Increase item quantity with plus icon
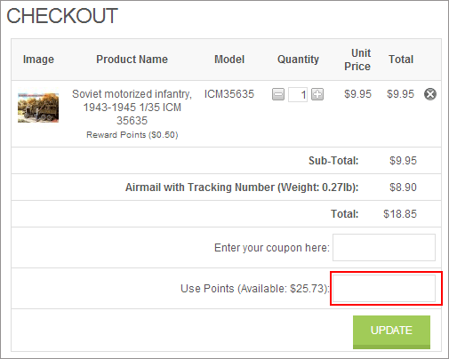Image resolution: width=449 pixels, height=359 pixels. click(317, 94)
